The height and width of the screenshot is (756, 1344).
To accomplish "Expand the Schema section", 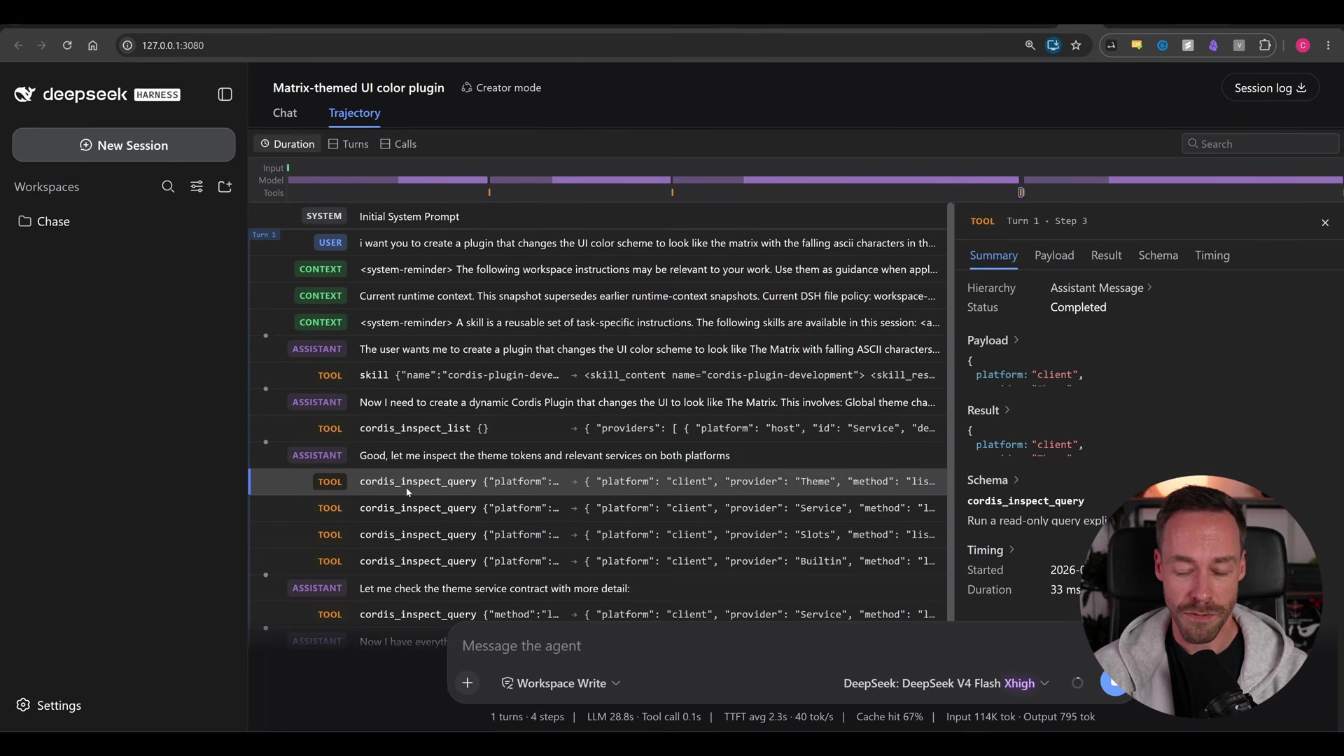I will [x=993, y=480].
